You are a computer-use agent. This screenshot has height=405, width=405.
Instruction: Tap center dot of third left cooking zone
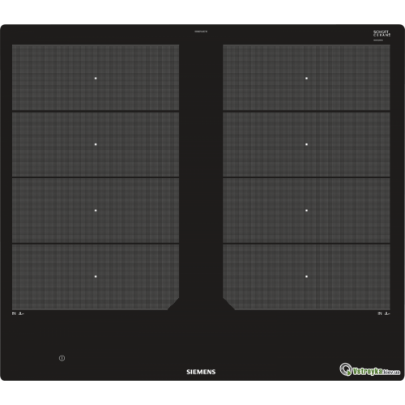(x=96, y=211)
